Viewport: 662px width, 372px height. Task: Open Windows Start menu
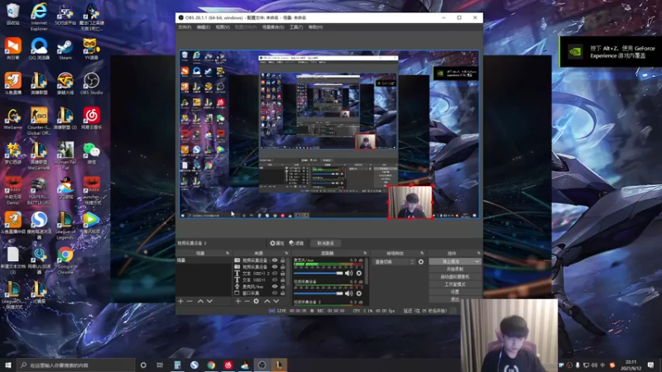8,365
